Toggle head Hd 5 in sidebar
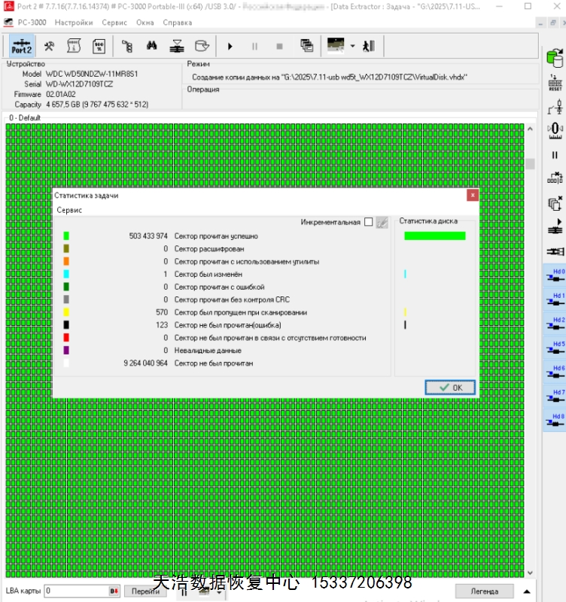The width and height of the screenshot is (566, 602). tap(555, 348)
